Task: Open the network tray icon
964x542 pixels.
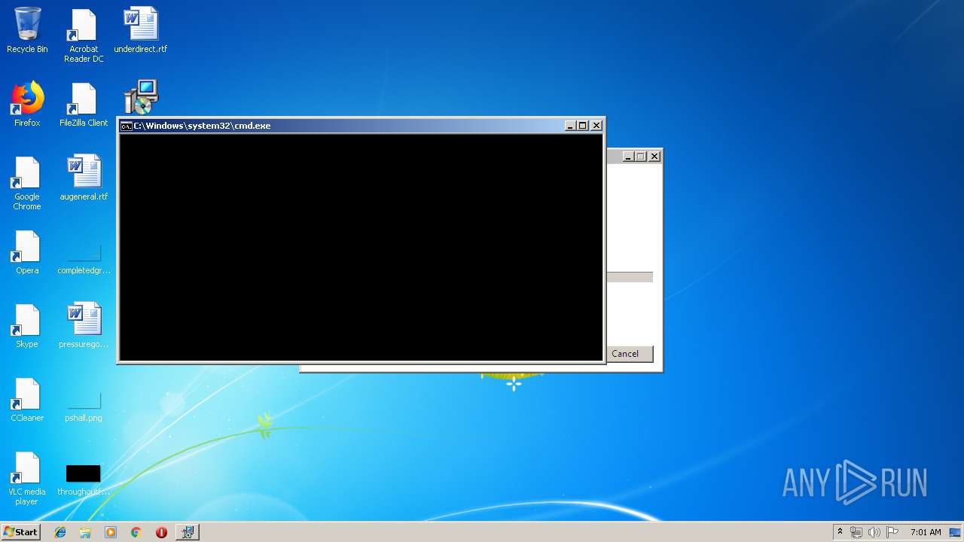Action: click(856, 532)
